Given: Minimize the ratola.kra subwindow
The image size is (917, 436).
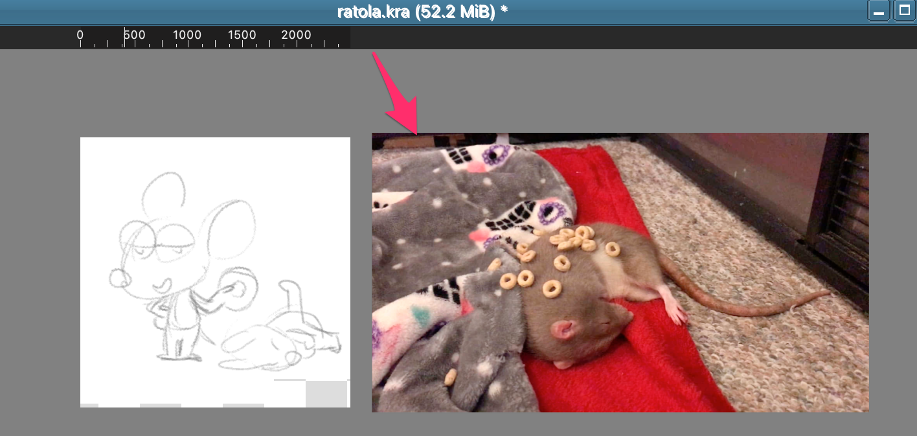Looking at the screenshot, I should [879, 11].
